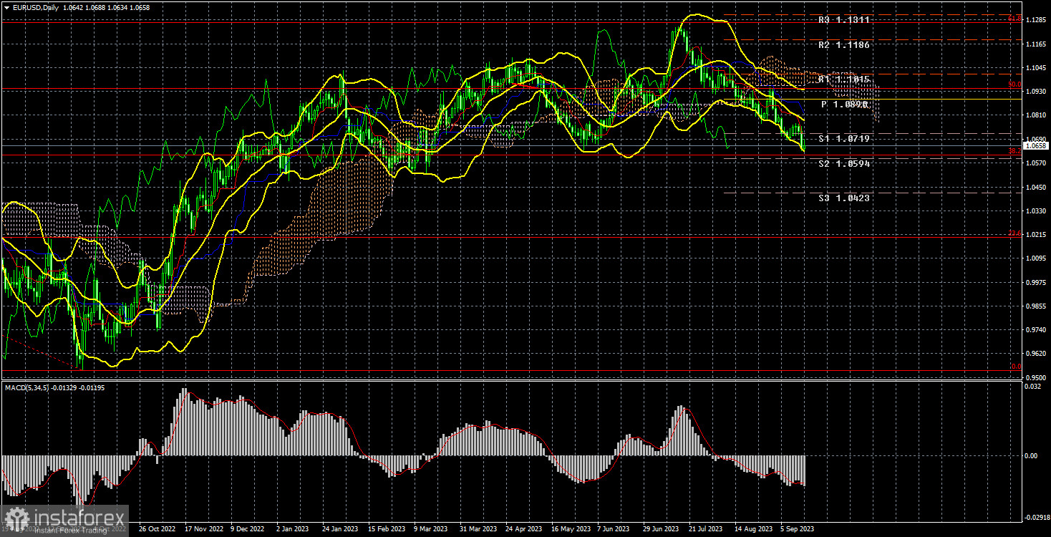The width and height of the screenshot is (1051, 537).
Task: Select the S3 1.0423 support label
Action: tap(844, 198)
